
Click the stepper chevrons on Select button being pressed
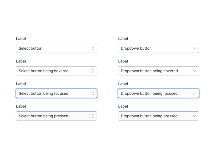pyautogui.click(x=93, y=116)
